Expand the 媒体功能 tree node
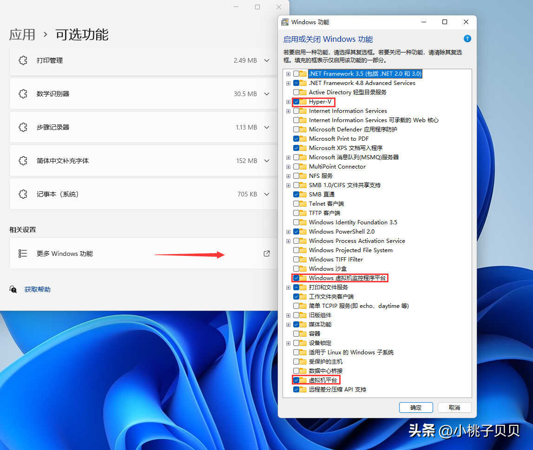 pyautogui.click(x=288, y=324)
